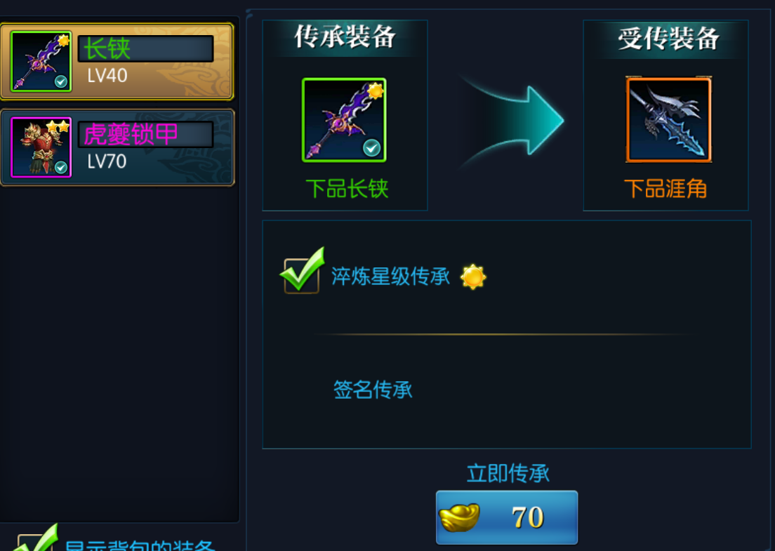Image resolution: width=775 pixels, height=551 pixels.
Task: Click the gold ingot currency icon
Action: [x=459, y=517]
